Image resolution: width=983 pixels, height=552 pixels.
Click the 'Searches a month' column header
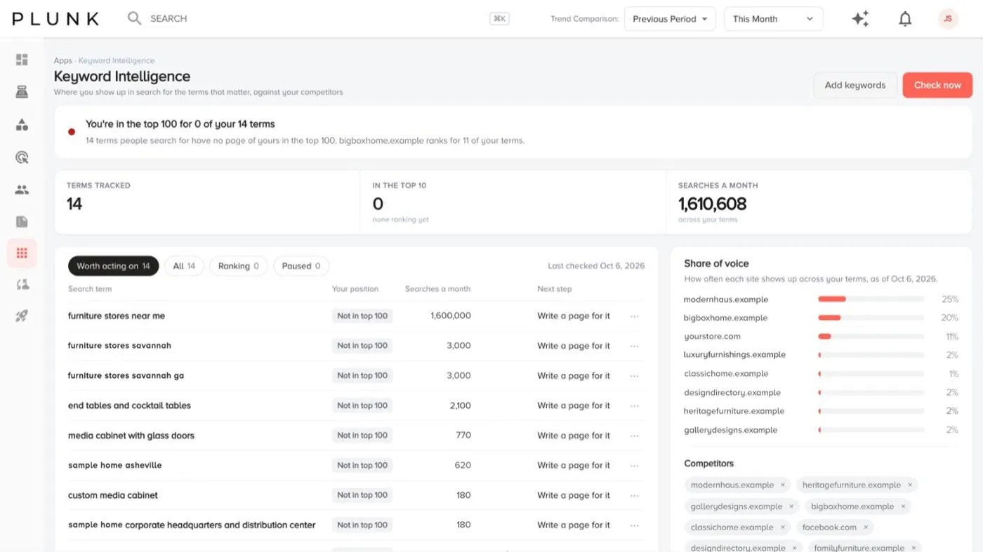(x=437, y=289)
